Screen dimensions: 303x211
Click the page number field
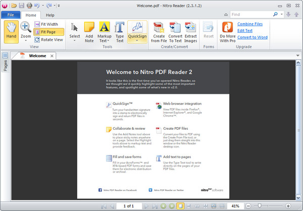129,206
